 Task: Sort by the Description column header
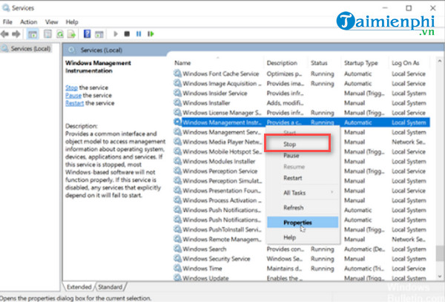tap(286, 63)
